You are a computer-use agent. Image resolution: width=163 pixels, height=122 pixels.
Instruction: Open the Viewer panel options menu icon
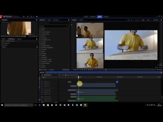(x=161, y=20)
